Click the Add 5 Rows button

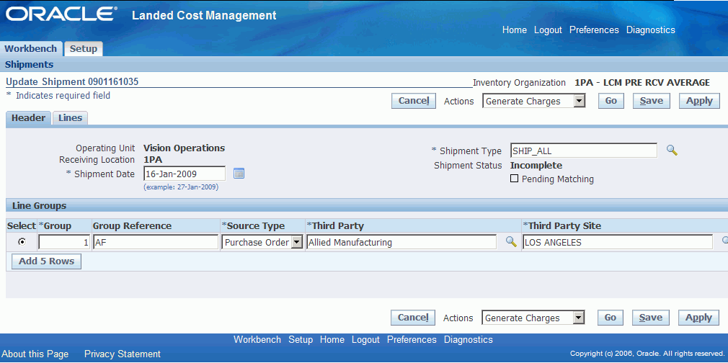pos(46,261)
